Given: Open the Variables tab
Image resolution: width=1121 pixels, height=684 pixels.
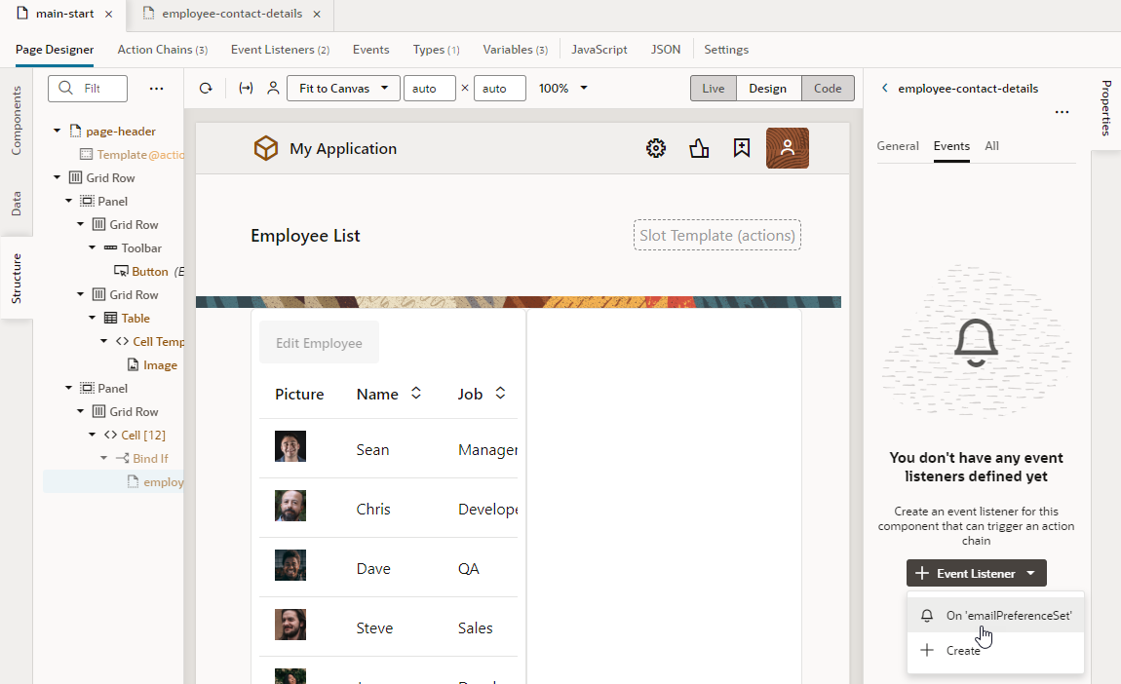Looking at the screenshot, I should tap(515, 50).
